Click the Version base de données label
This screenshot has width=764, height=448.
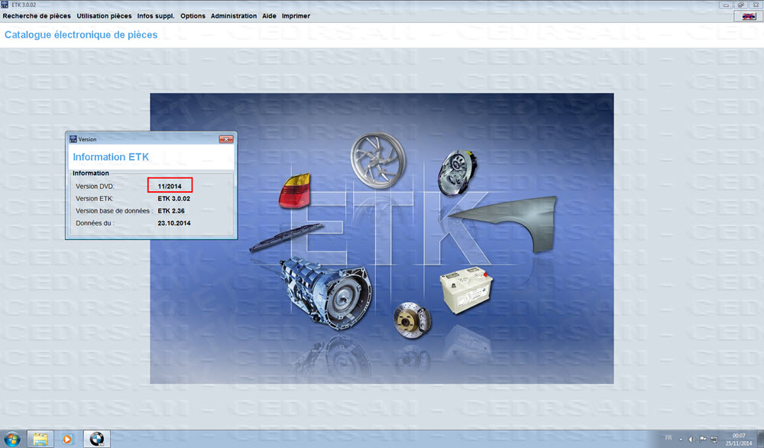coord(114,211)
